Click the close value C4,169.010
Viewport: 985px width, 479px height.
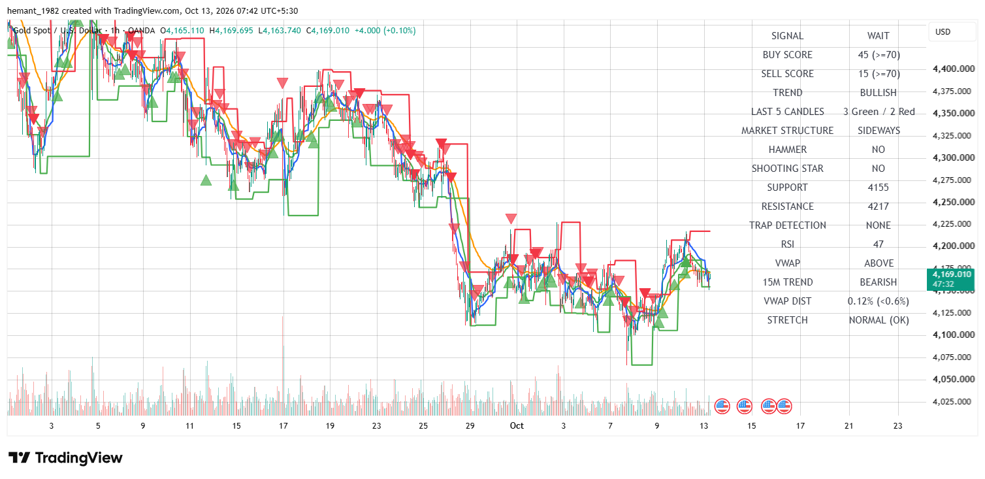[x=327, y=30]
